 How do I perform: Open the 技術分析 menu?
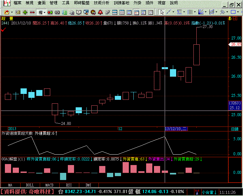coord(101,3)
